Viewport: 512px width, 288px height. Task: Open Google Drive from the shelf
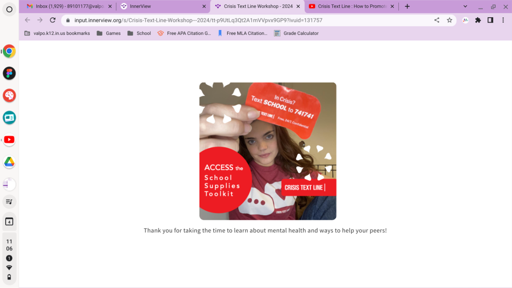tap(9, 162)
